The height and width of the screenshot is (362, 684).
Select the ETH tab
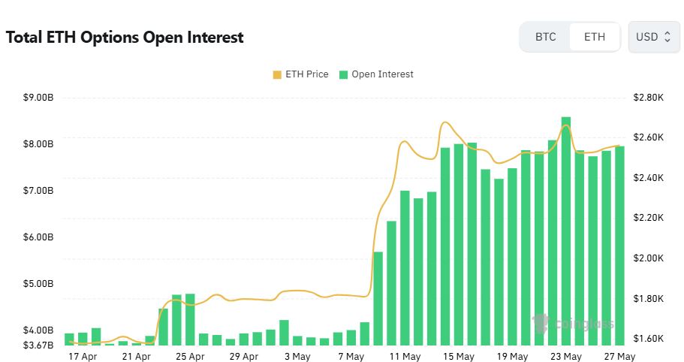[x=595, y=37]
